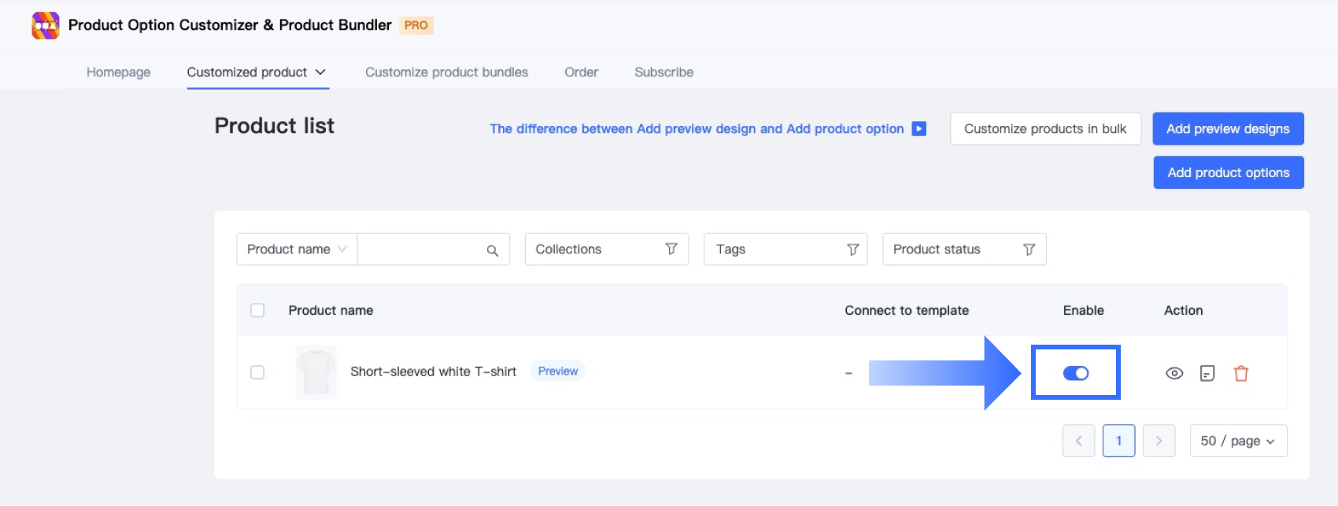Viewport: 1338px width, 506px height.
Task: Open the T-shirt product thumbnail
Action: tap(316, 372)
